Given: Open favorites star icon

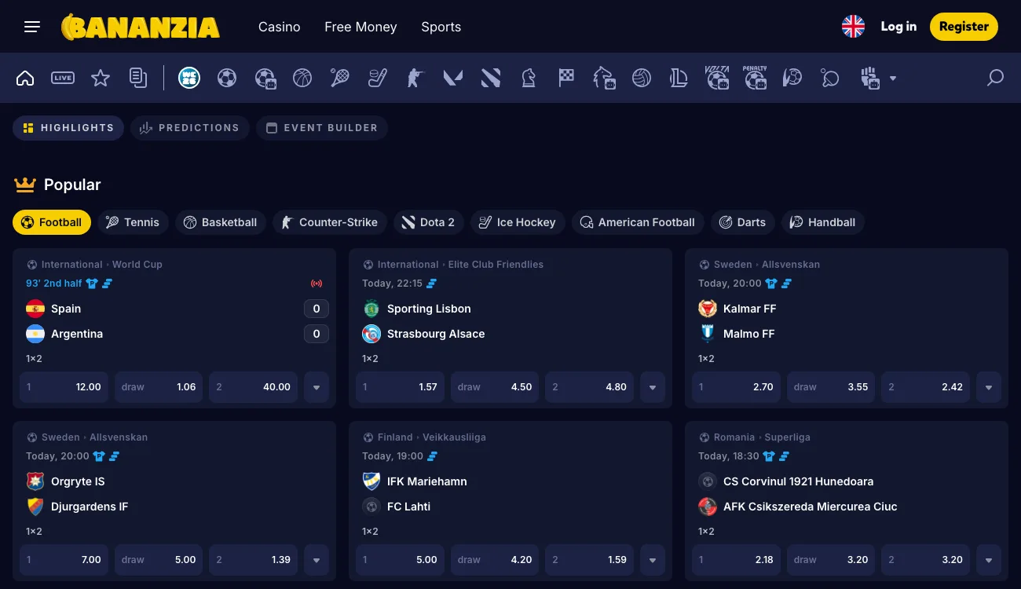Looking at the screenshot, I should point(101,78).
